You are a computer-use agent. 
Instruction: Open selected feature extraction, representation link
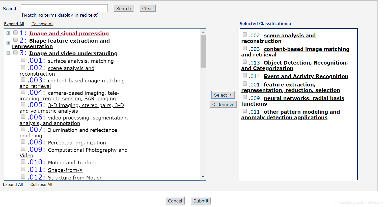(x=291, y=87)
